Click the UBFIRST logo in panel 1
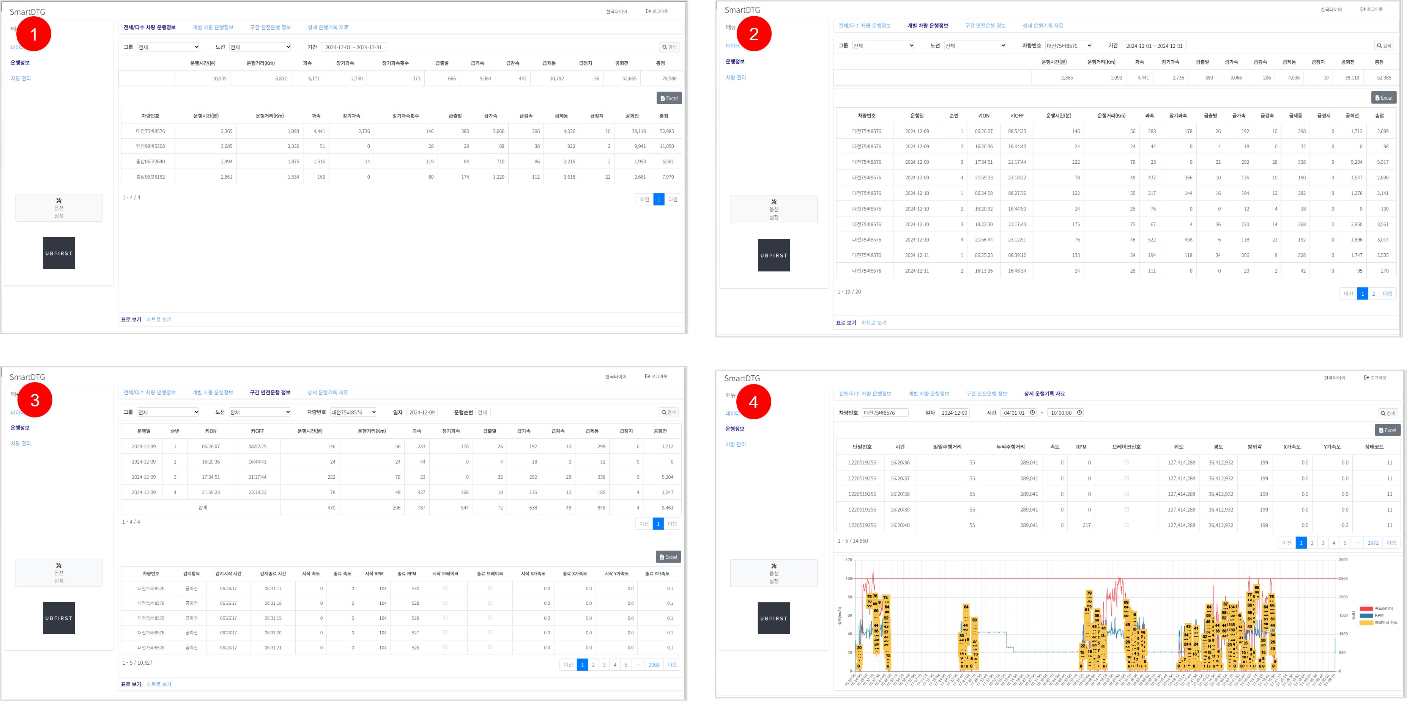This screenshot has width=1407, height=701. pos(59,253)
